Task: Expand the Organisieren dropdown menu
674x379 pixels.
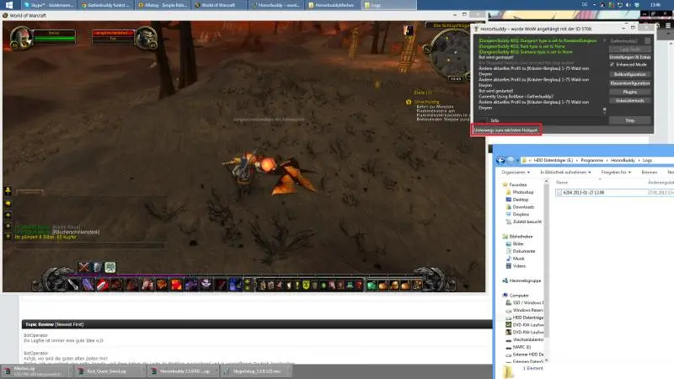Action: pyautogui.click(x=520, y=172)
